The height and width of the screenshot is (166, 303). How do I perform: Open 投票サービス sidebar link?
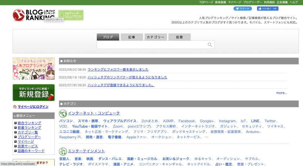(28, 146)
